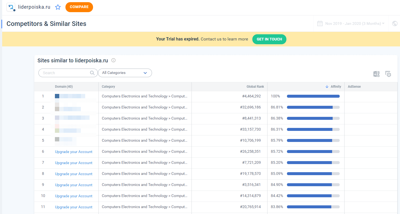Open the calendar date range icon

click(x=320, y=23)
